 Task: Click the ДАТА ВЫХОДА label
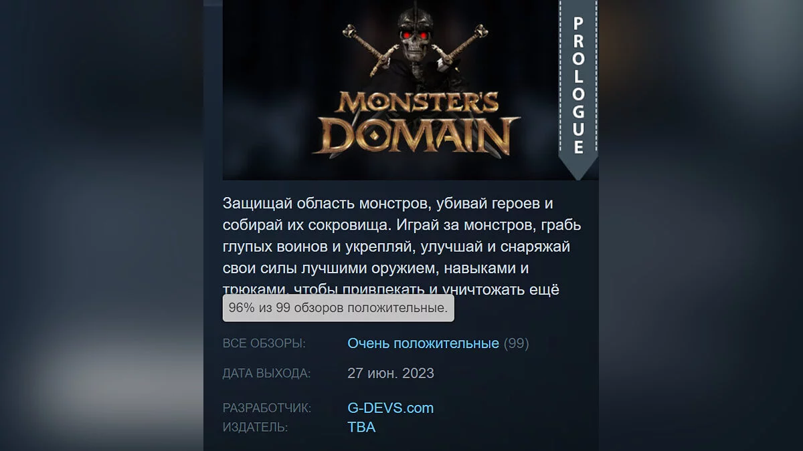(266, 373)
